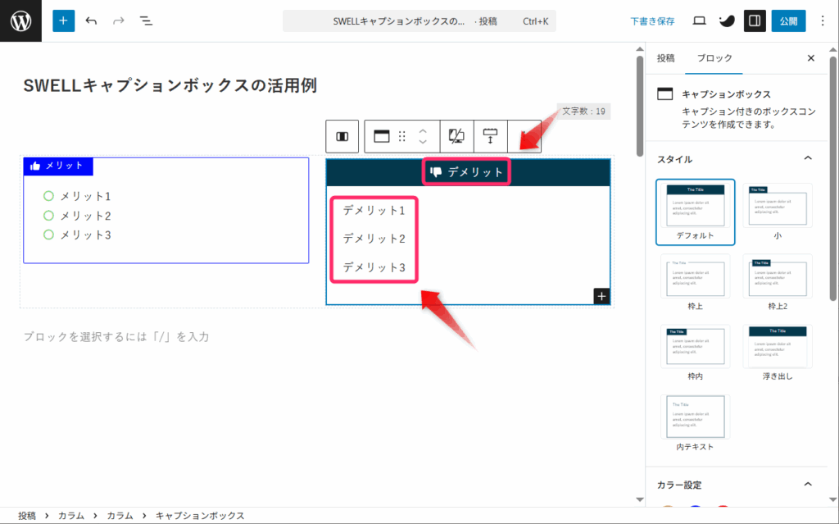
Task: Select the 枠上 box style
Action: point(695,282)
